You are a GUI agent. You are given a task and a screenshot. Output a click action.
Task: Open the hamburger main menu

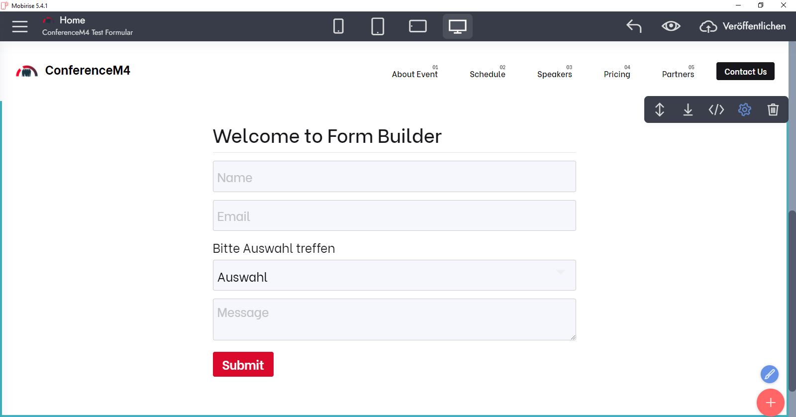20,26
